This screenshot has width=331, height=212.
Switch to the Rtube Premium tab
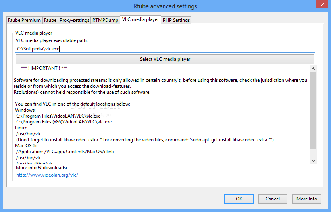tap(24, 20)
